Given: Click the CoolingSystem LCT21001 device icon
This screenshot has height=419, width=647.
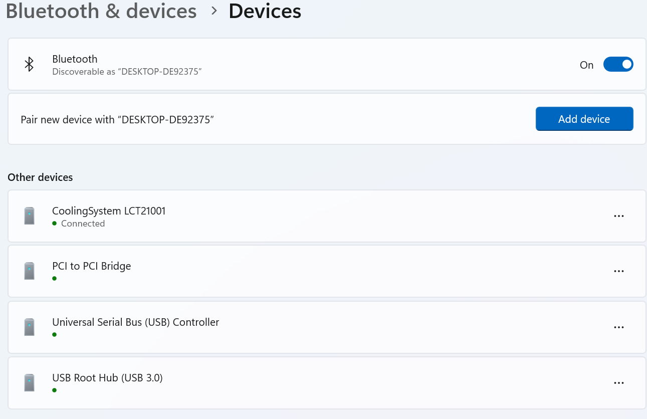Looking at the screenshot, I should tap(30, 216).
